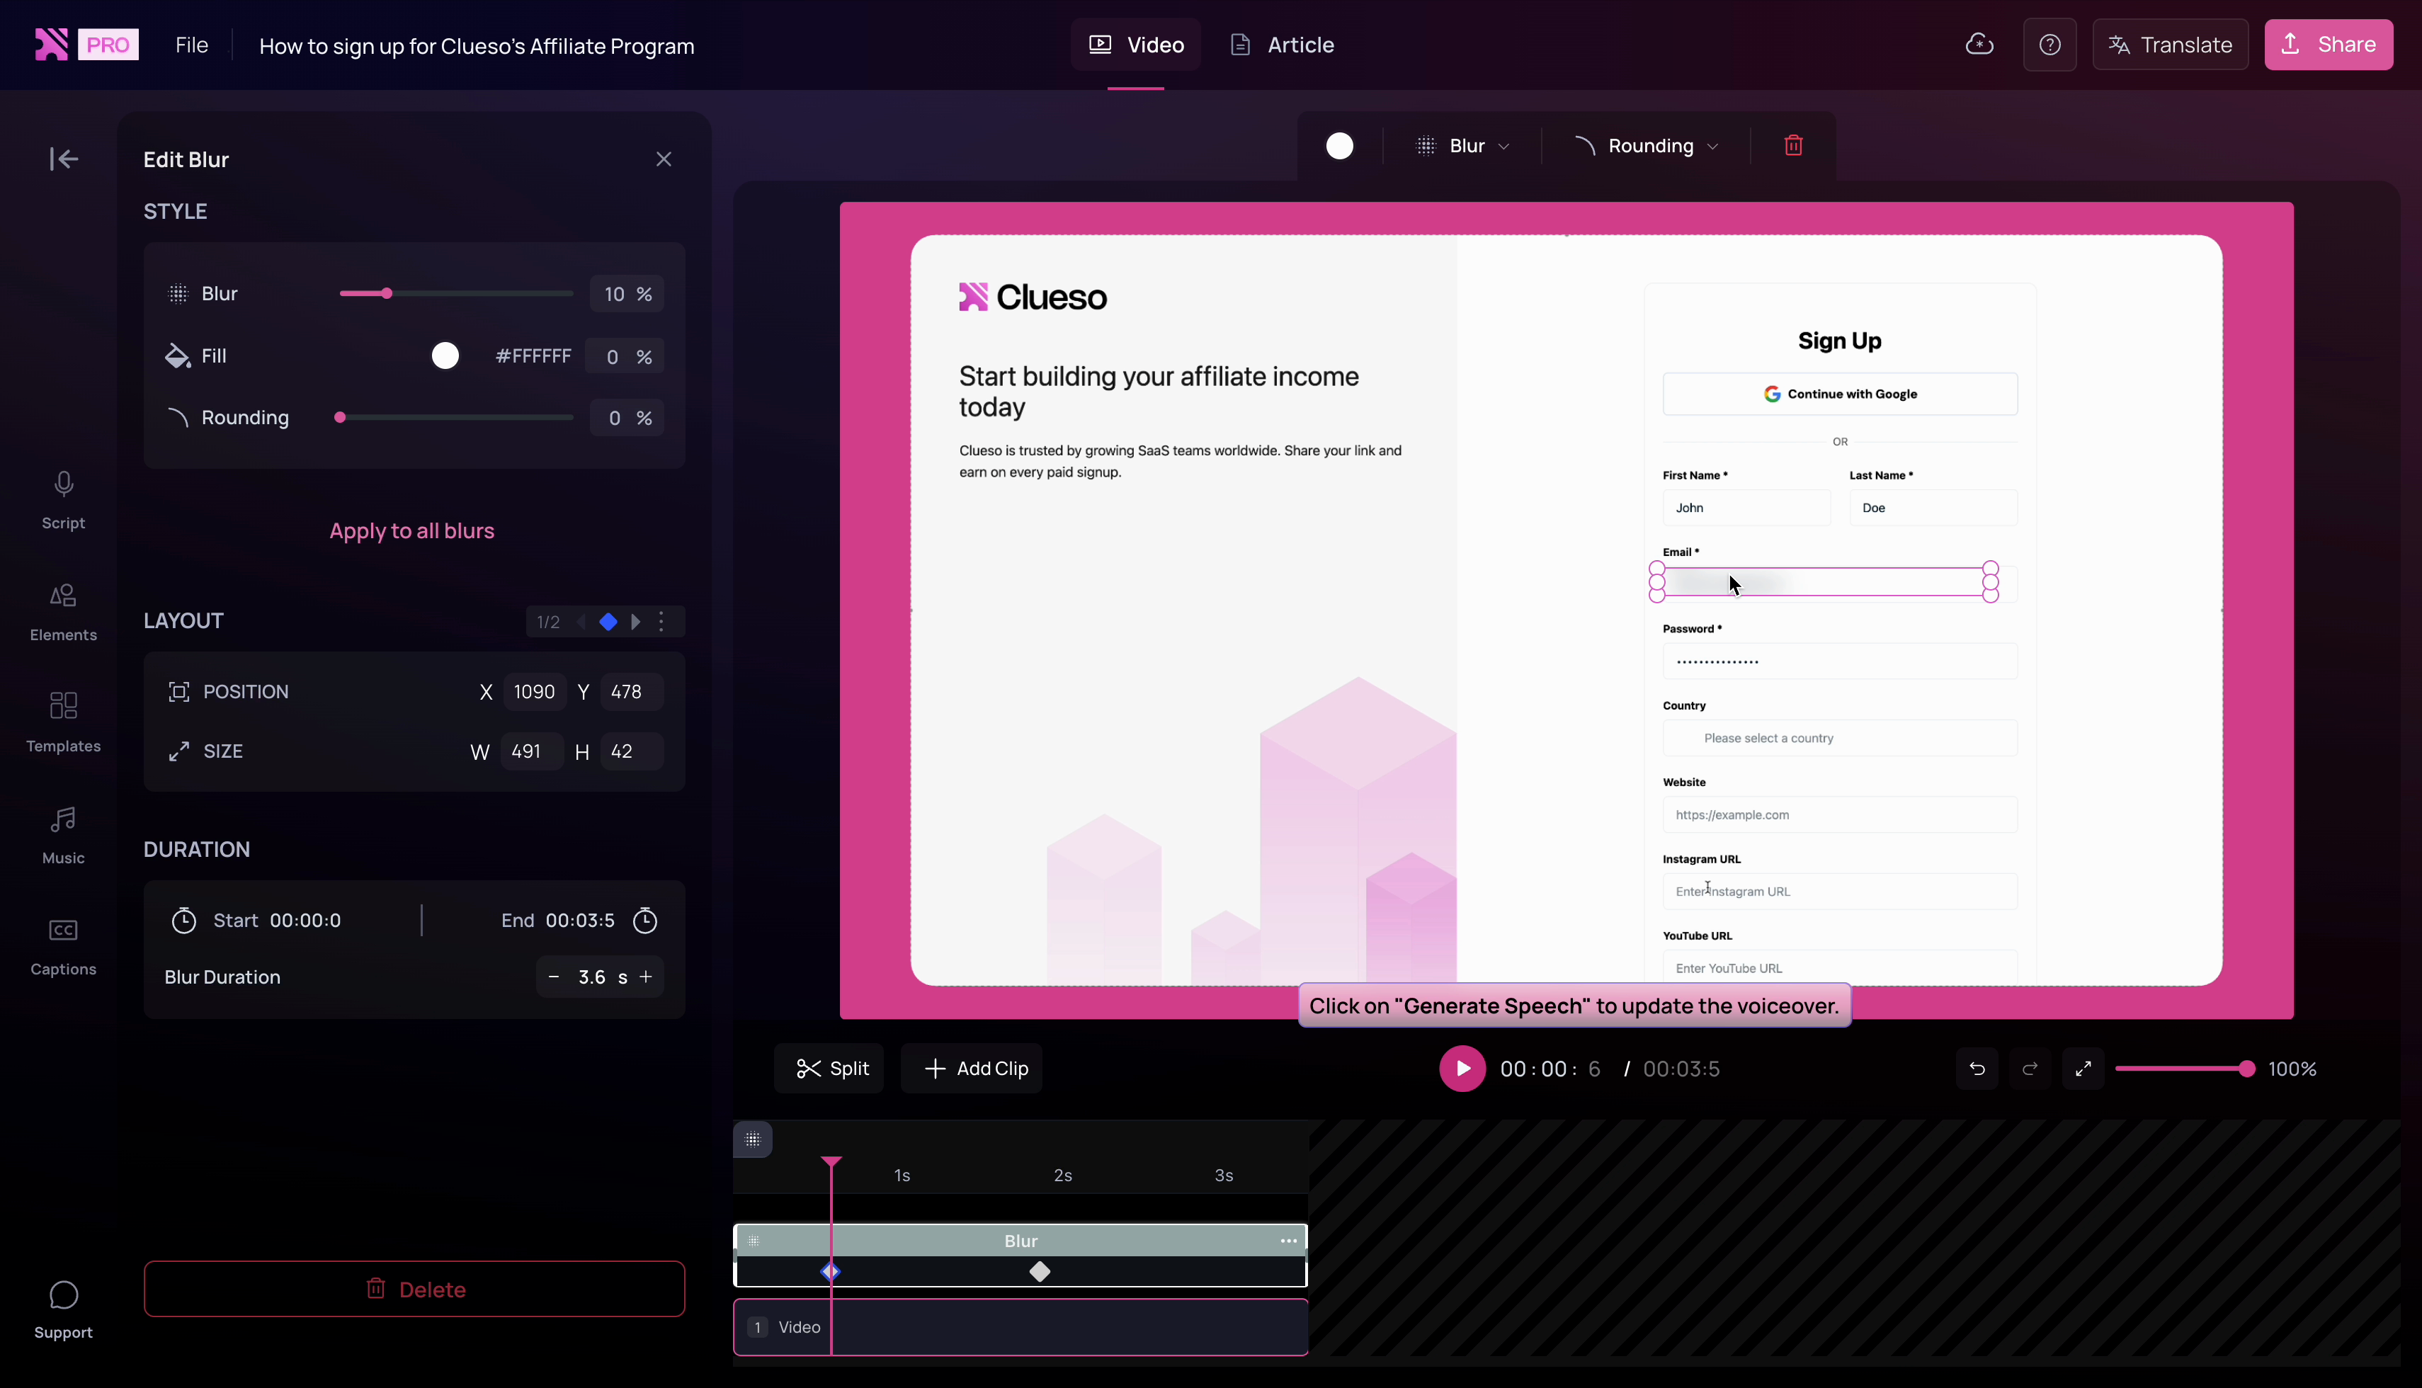
Task: Toggle the blue keyframe diamond in Layout
Action: click(608, 622)
